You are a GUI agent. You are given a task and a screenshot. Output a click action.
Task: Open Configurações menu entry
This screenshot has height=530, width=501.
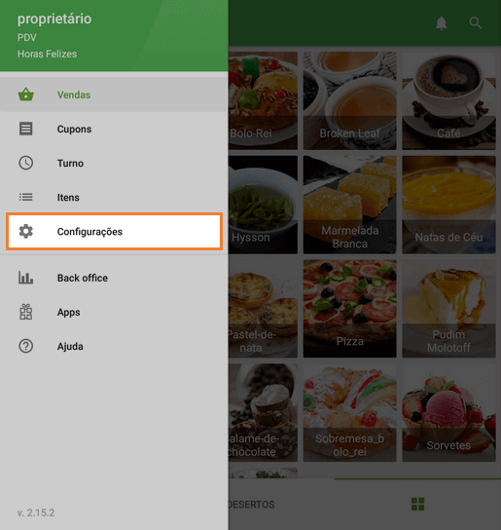point(114,232)
